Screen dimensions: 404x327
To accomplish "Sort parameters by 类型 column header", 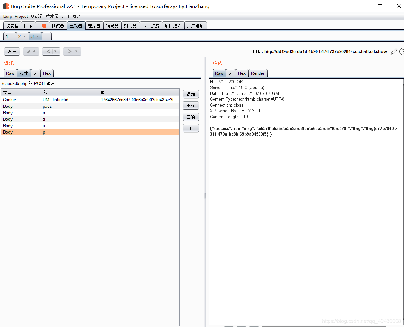I will (x=21, y=92).
